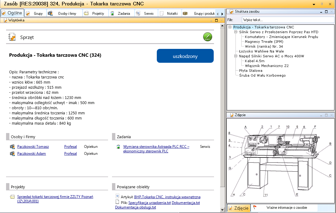Click the Zdjęcie panel header icon
This screenshot has width=336, height=213.
232,115
